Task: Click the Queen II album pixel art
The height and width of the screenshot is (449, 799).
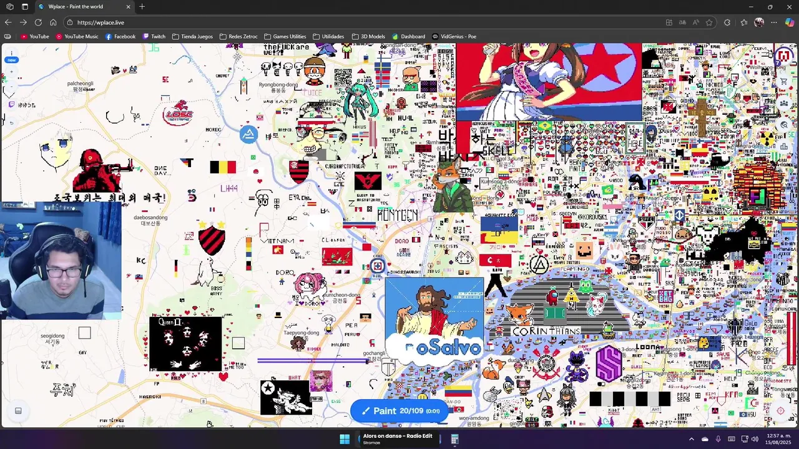Action: point(185,344)
